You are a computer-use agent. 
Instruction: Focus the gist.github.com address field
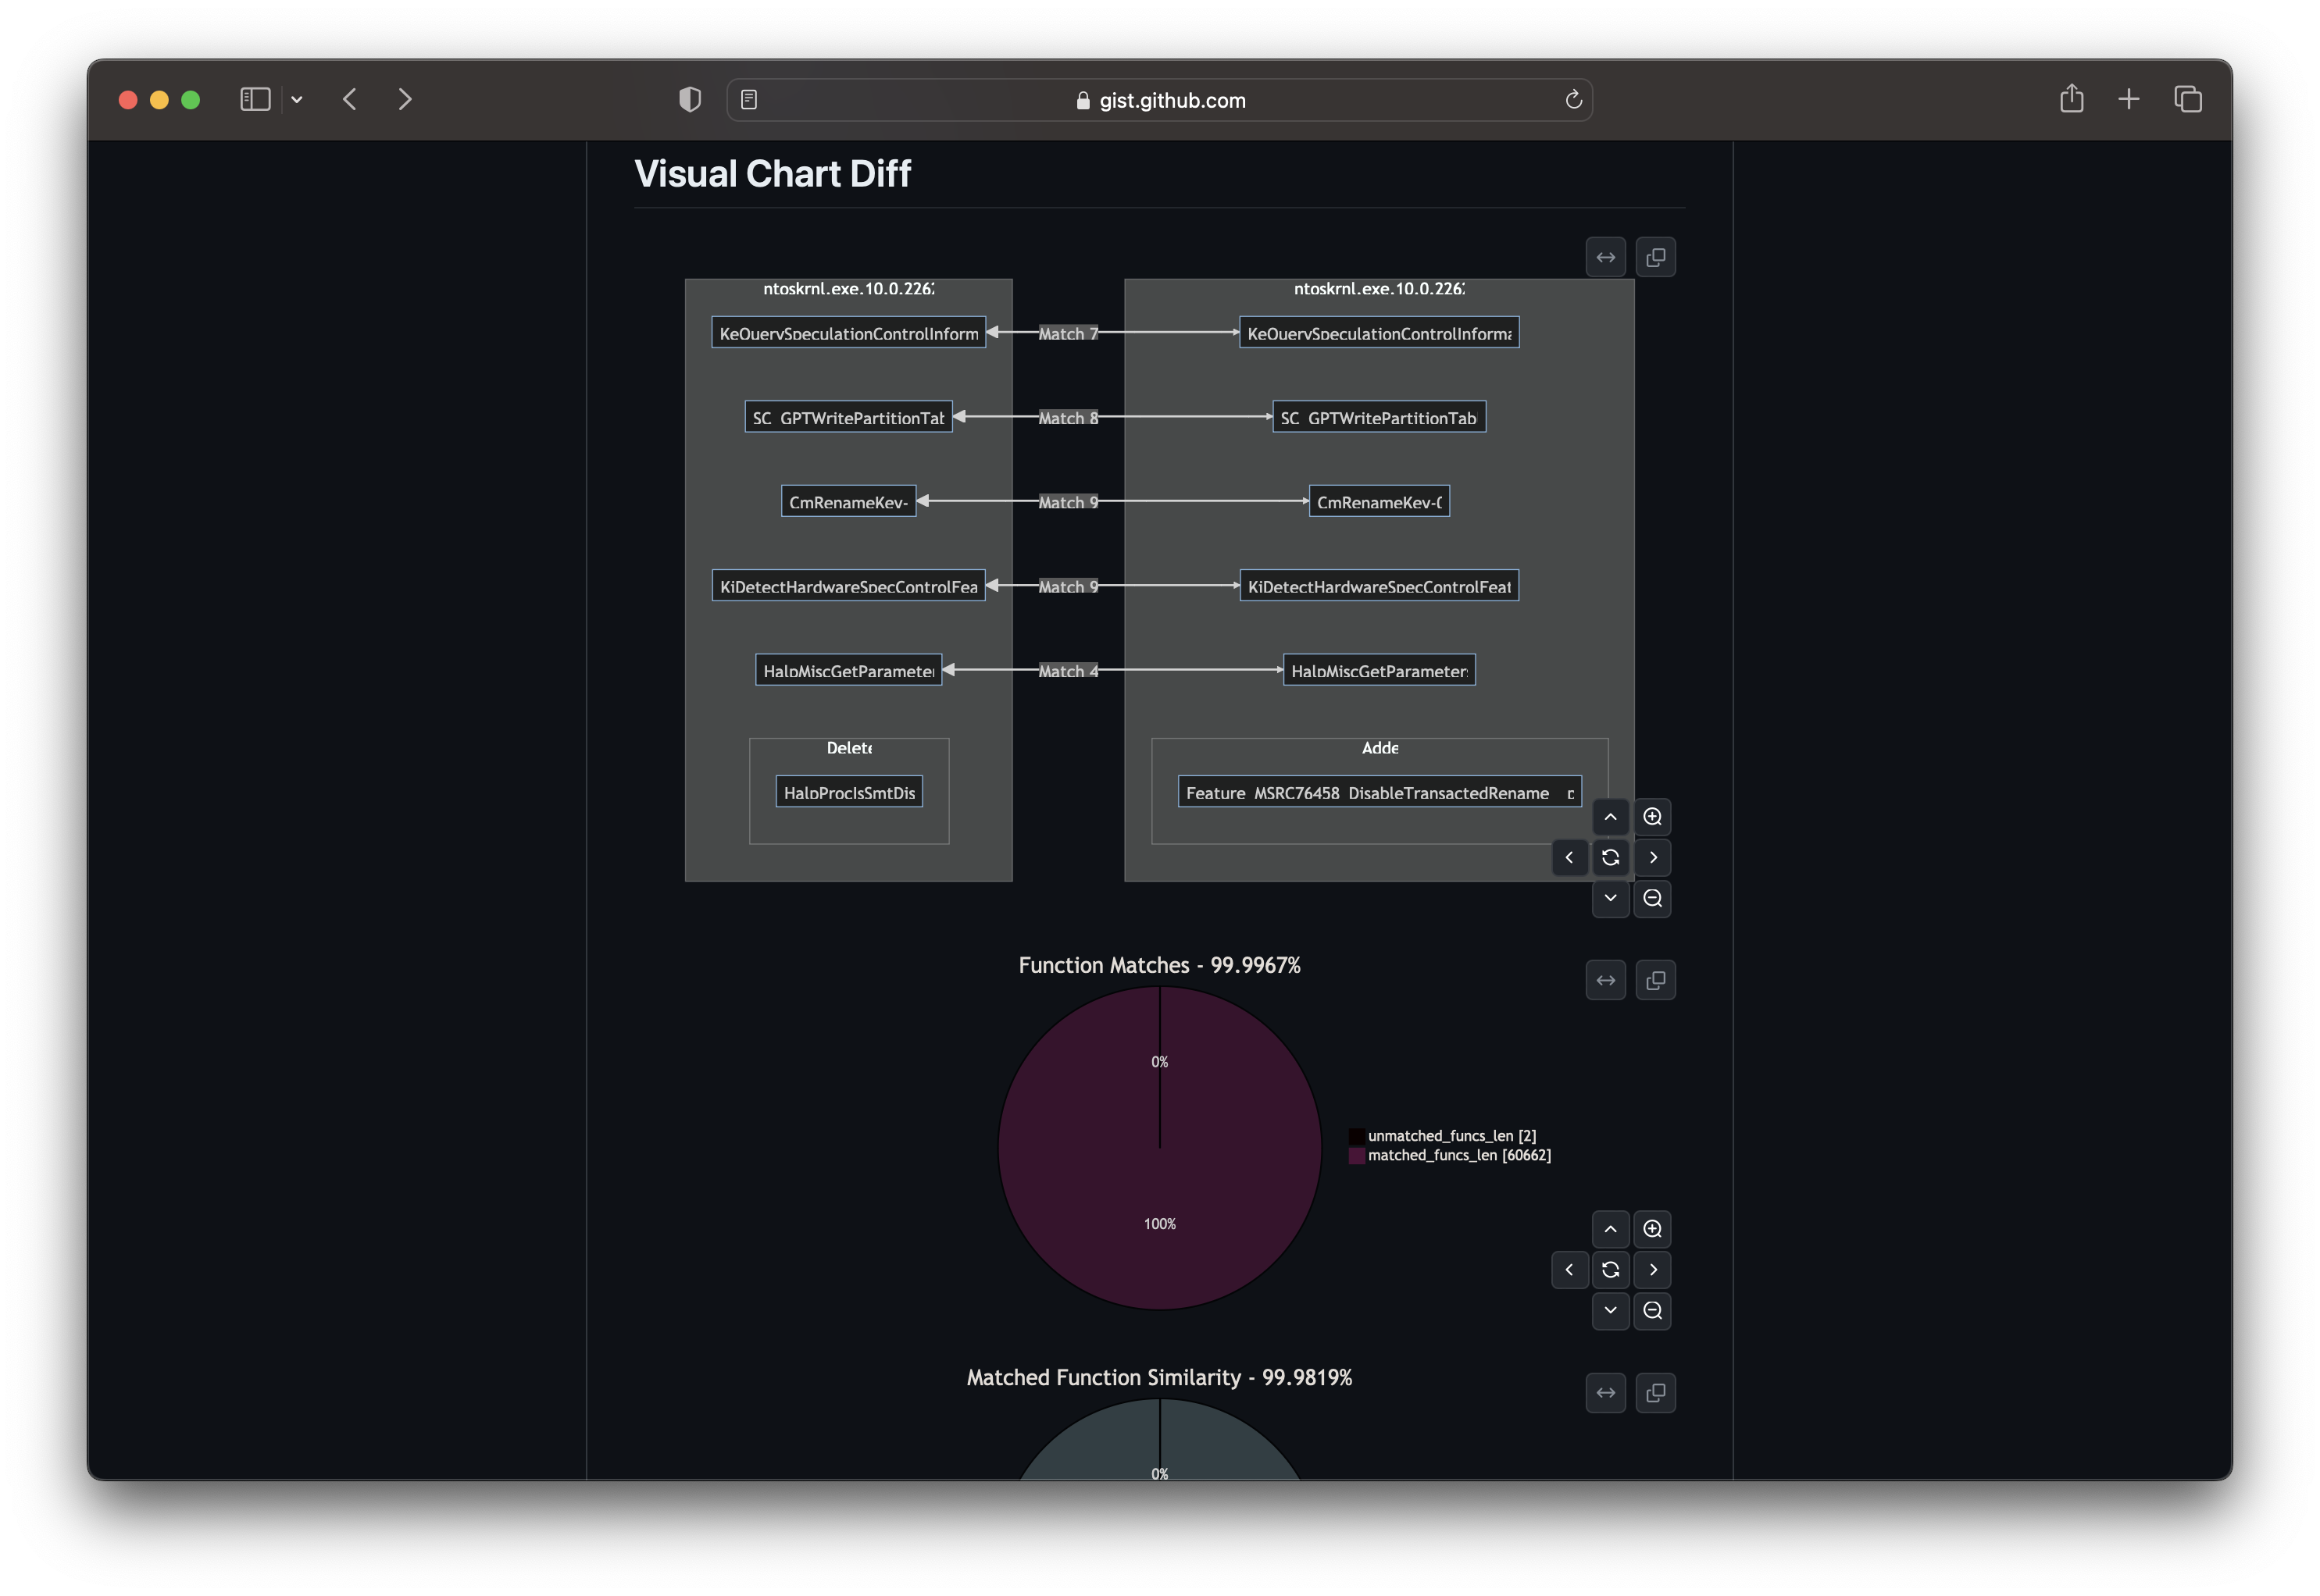coord(1159,100)
